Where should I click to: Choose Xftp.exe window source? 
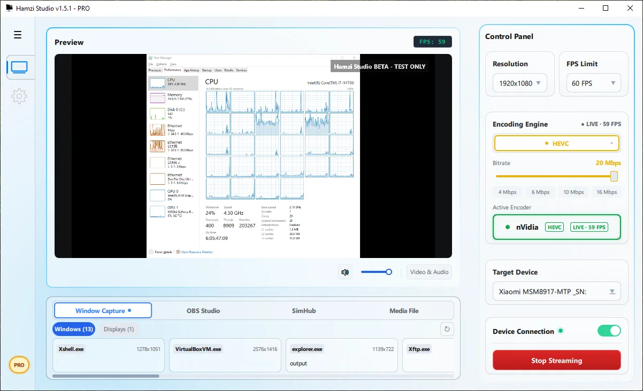coord(428,355)
